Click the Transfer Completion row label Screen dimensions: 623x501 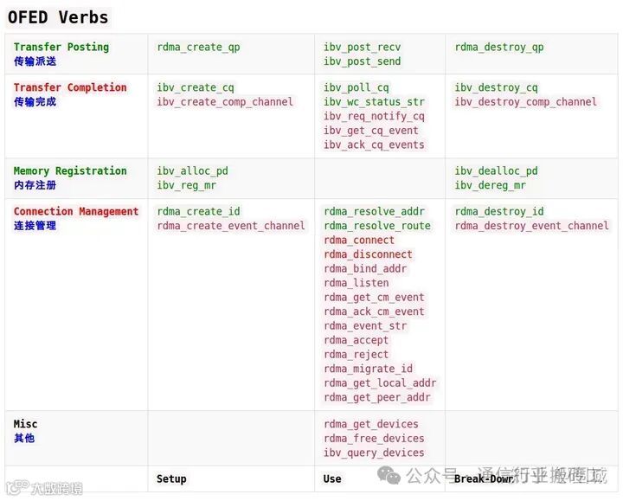point(70,87)
